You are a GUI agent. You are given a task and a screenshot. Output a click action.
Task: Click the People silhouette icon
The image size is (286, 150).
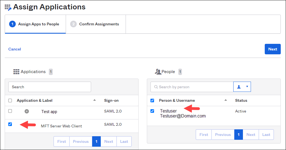(x=158, y=72)
